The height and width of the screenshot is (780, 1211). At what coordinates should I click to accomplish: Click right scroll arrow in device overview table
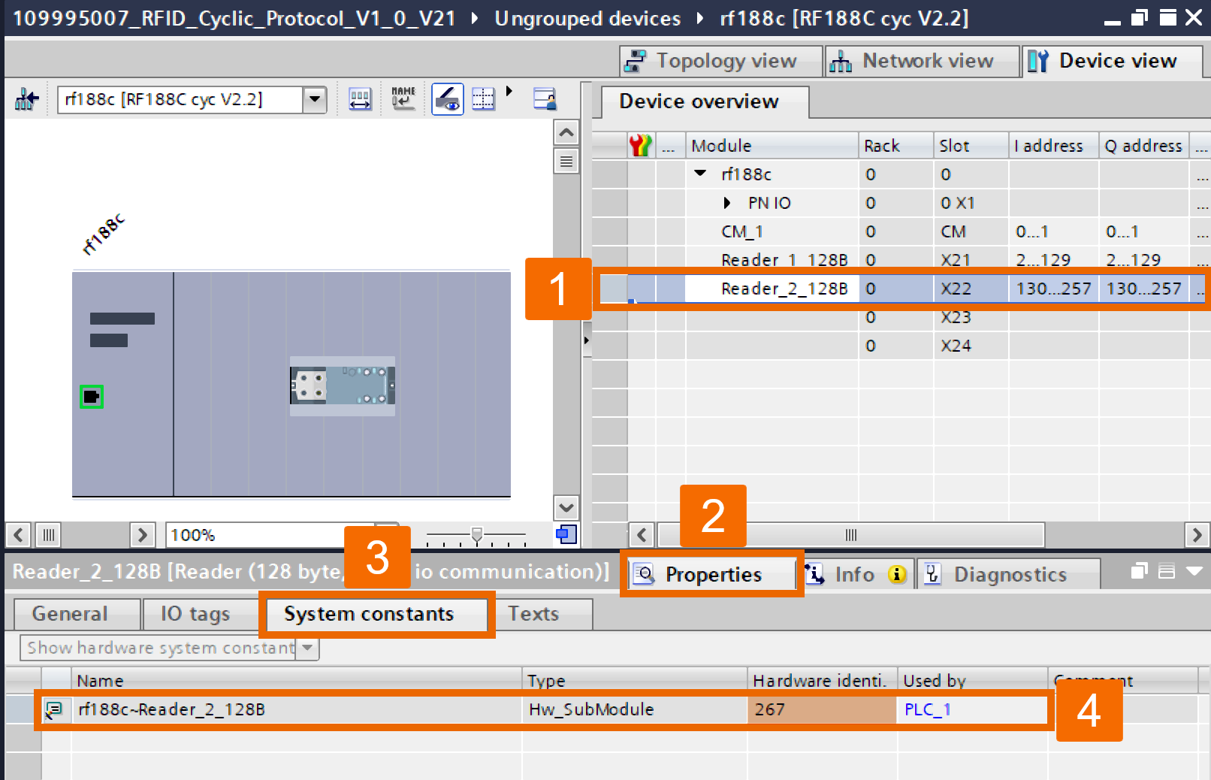[x=1197, y=535]
